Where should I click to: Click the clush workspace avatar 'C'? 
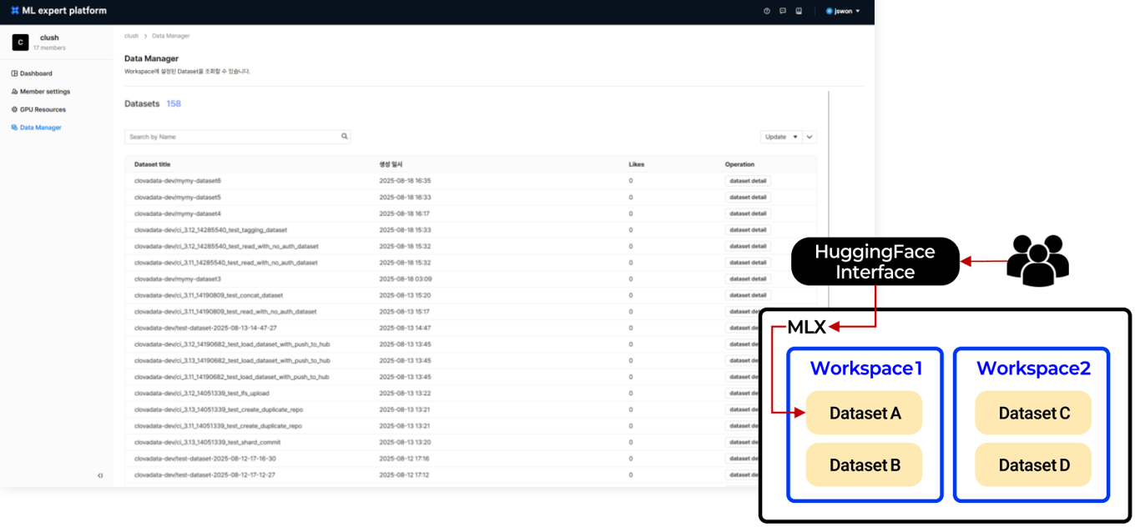(x=20, y=42)
